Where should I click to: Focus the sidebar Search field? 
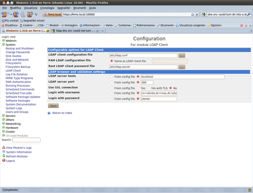[x=26, y=140]
